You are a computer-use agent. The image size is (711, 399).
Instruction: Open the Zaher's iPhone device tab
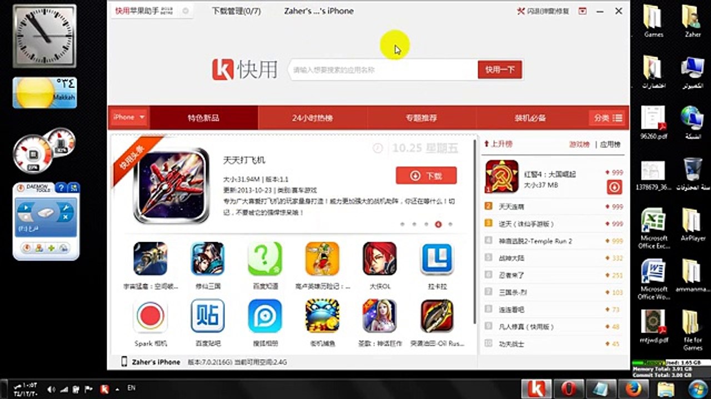(x=318, y=11)
